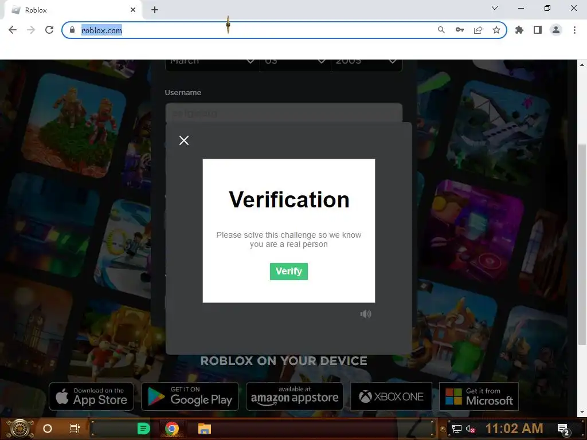Open Cortana search circle on taskbar
This screenshot has width=587, height=440.
point(48,429)
